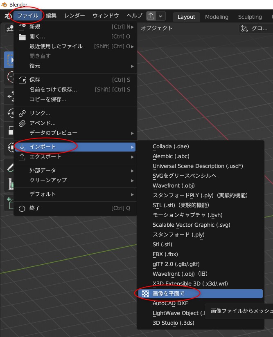The width and height of the screenshot is (273, 337).
Task: Expand the デフォルト submenu
Action: [x=75, y=194]
